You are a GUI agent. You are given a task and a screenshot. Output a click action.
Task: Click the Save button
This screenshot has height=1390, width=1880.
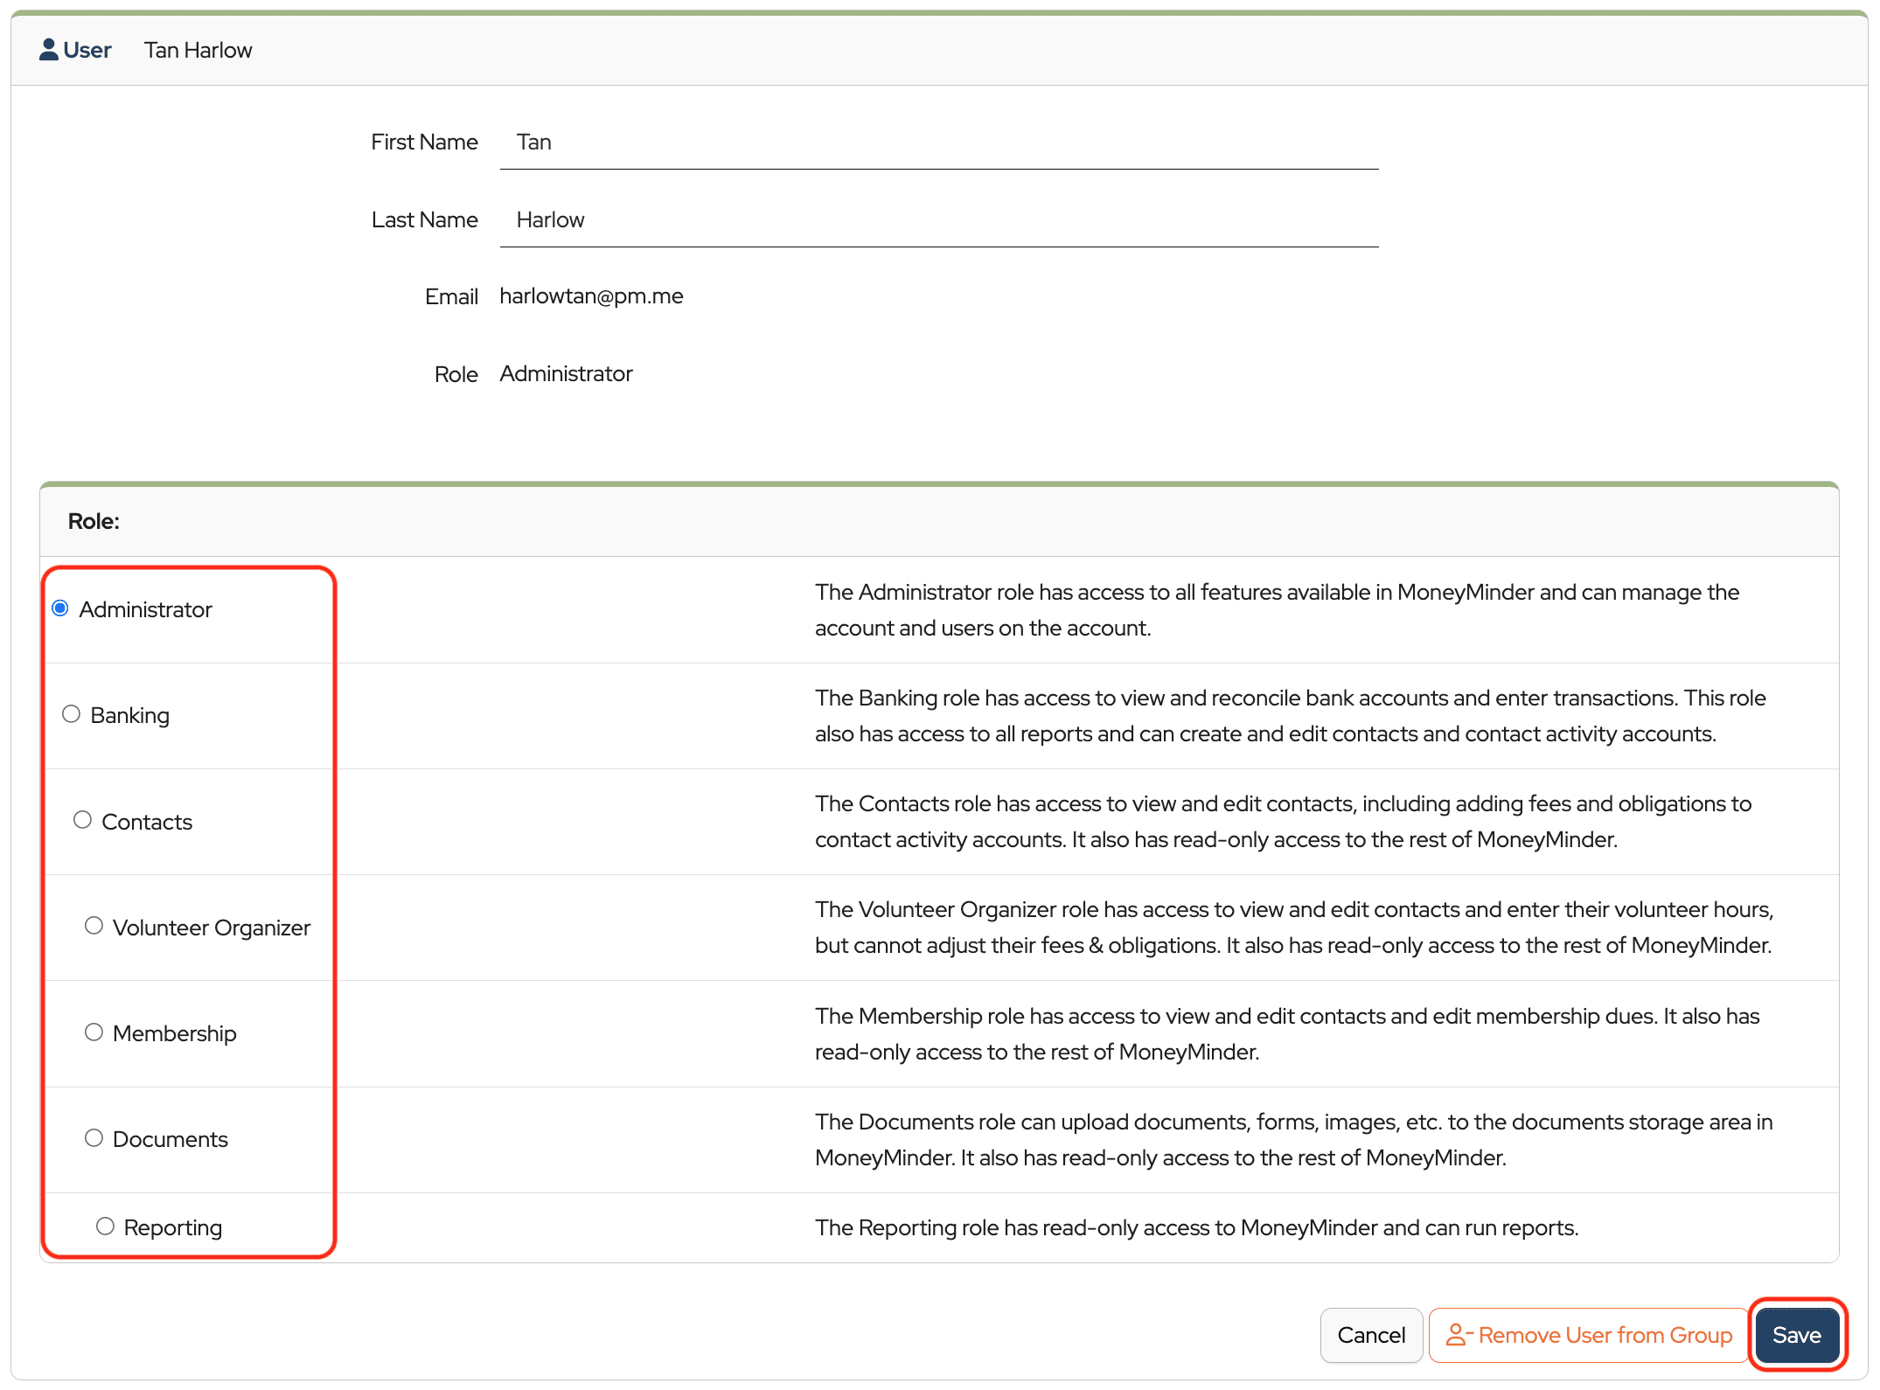[x=1797, y=1335]
